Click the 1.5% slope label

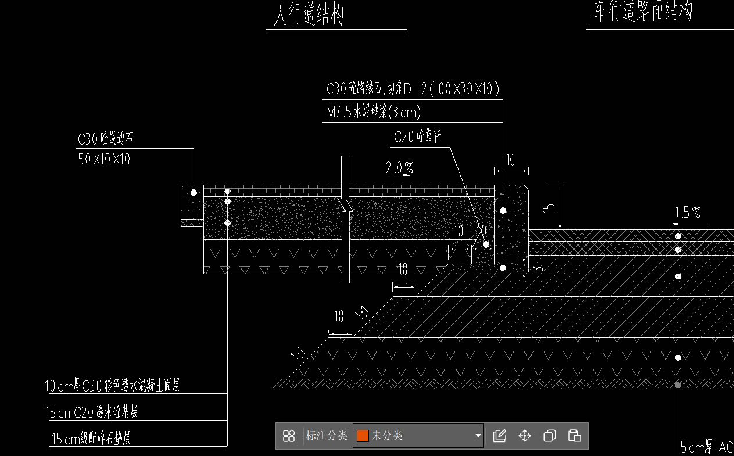coord(688,213)
